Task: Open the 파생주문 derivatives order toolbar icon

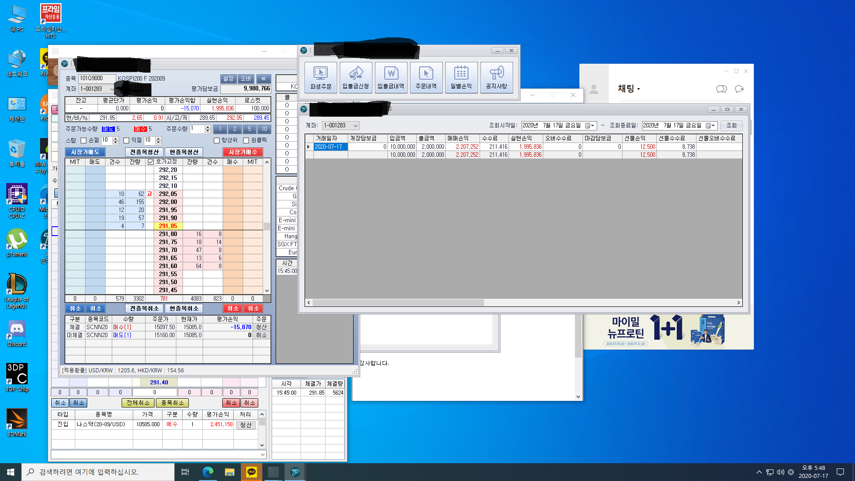Action: pos(321,77)
